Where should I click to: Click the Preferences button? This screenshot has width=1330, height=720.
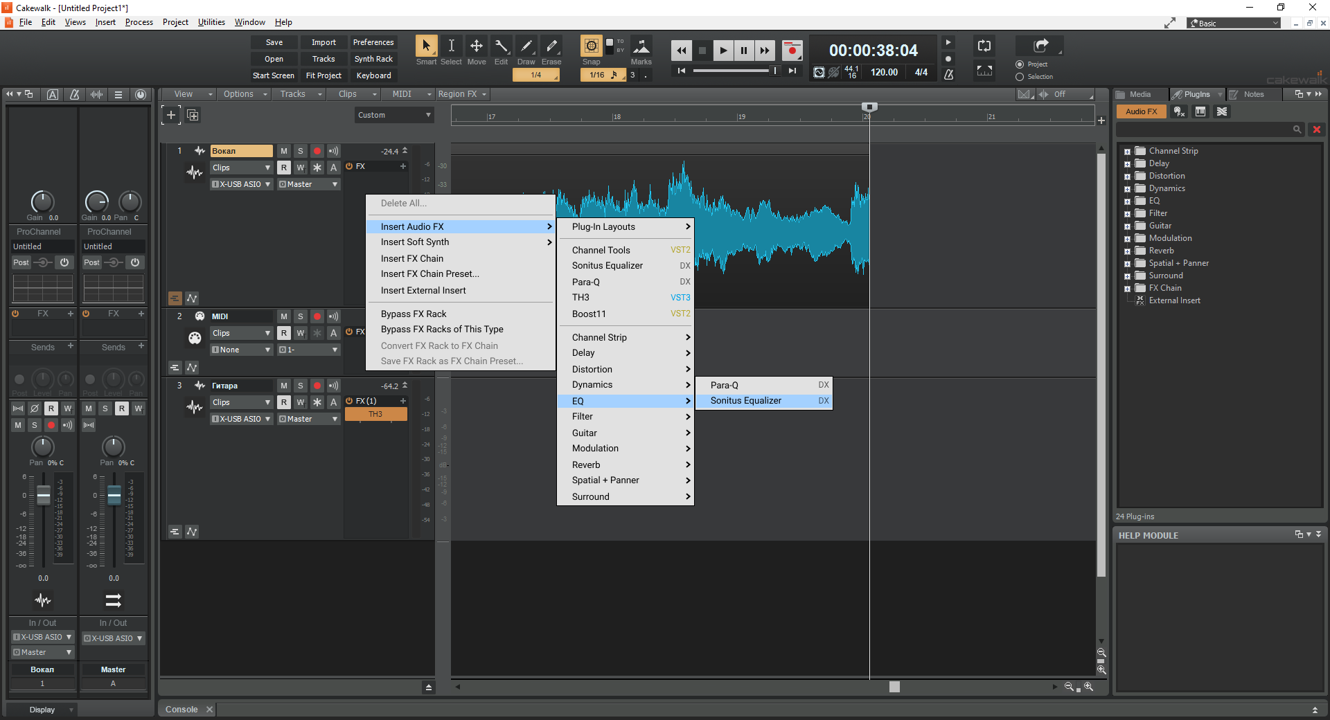click(373, 42)
